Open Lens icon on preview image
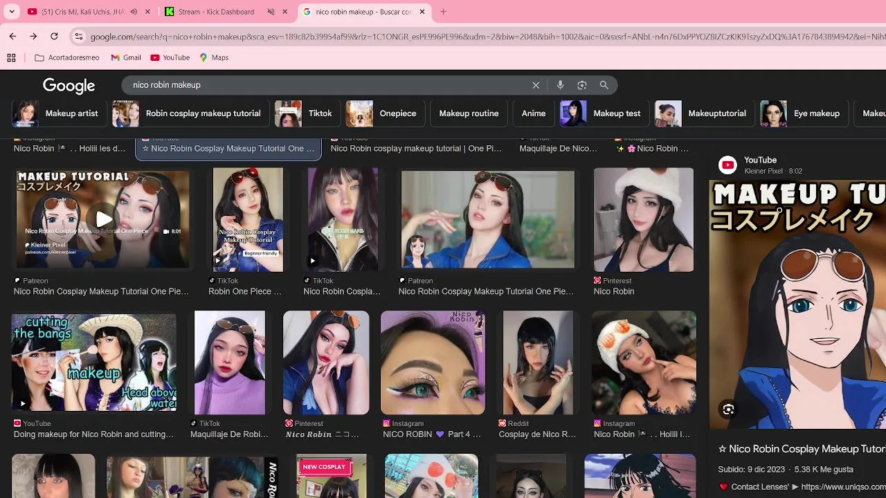886x498 pixels. [x=728, y=409]
